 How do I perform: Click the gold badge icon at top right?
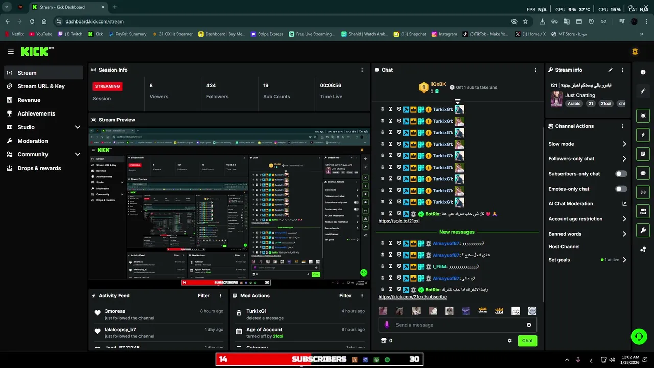tap(635, 51)
